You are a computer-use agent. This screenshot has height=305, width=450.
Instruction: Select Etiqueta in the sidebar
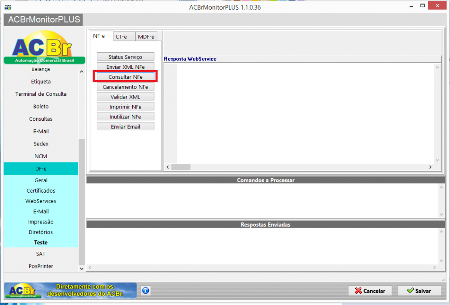point(41,81)
